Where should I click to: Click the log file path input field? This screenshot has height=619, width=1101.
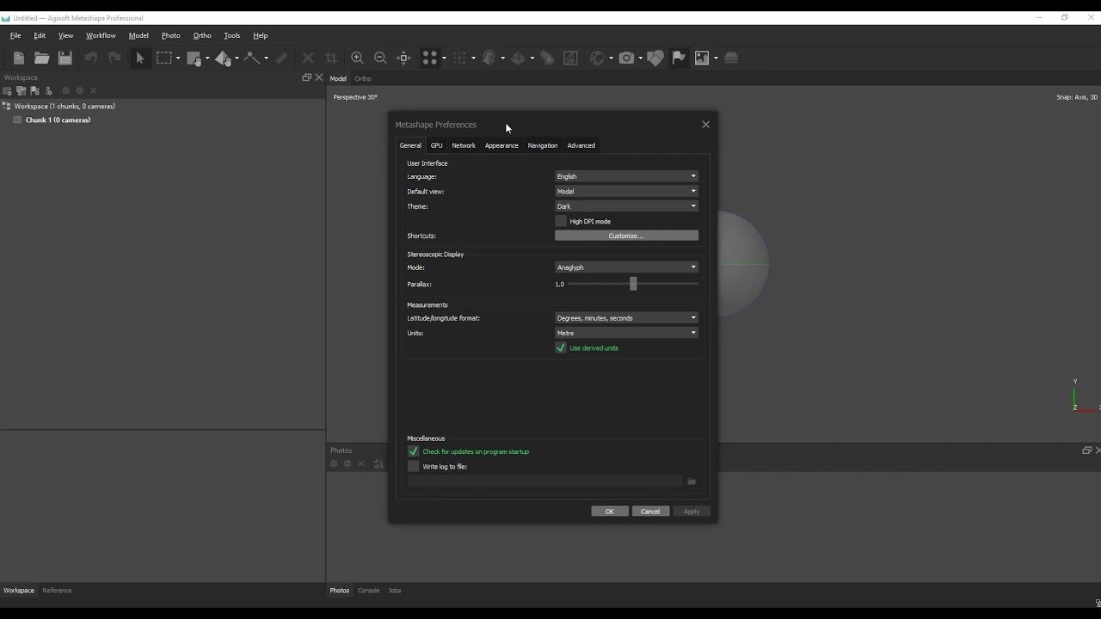(545, 481)
